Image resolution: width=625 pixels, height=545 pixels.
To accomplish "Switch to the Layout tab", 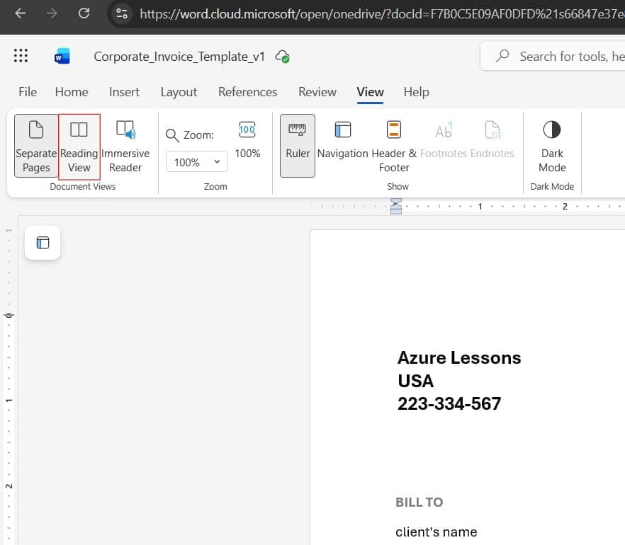I will 179,92.
